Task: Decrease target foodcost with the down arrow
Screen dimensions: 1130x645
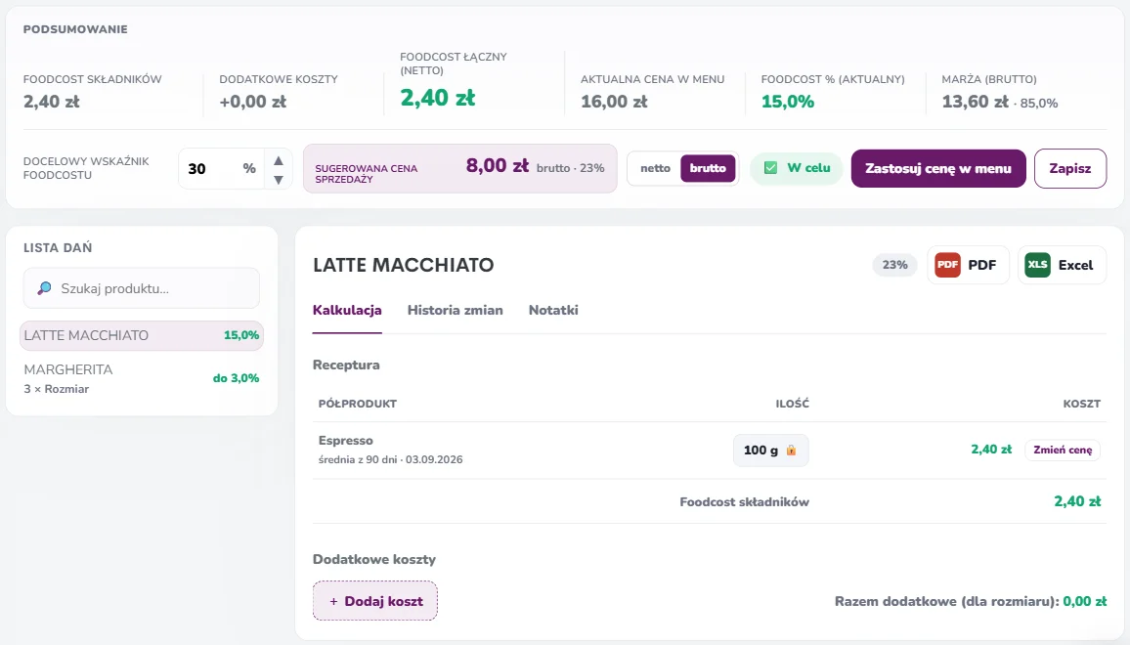Action: point(279,180)
